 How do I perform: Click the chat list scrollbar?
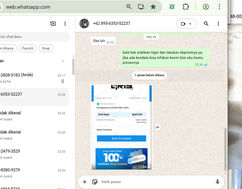(73, 67)
